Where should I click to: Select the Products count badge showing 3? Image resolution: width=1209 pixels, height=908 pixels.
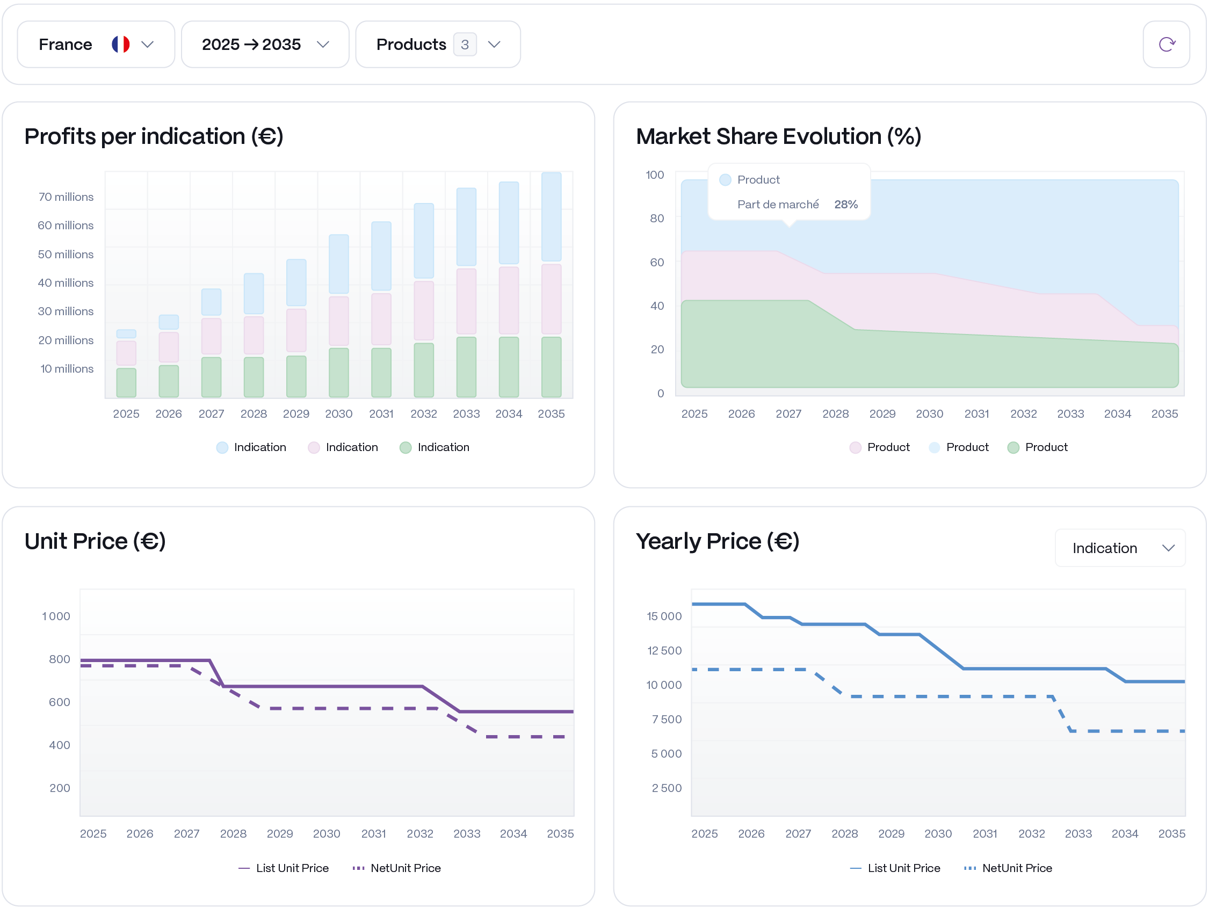click(x=465, y=44)
